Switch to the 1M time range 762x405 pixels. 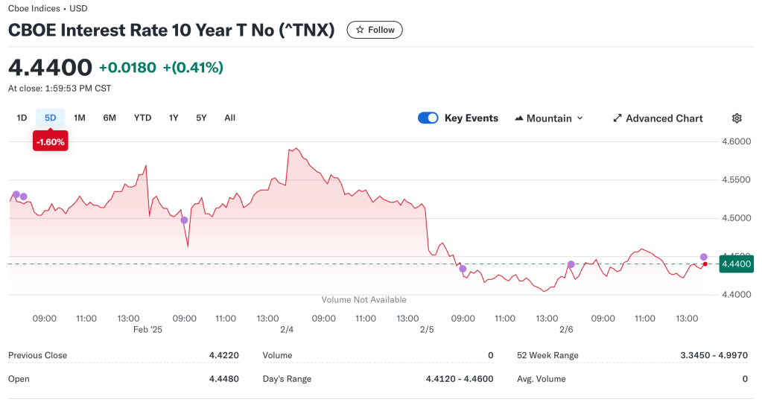[x=80, y=118]
